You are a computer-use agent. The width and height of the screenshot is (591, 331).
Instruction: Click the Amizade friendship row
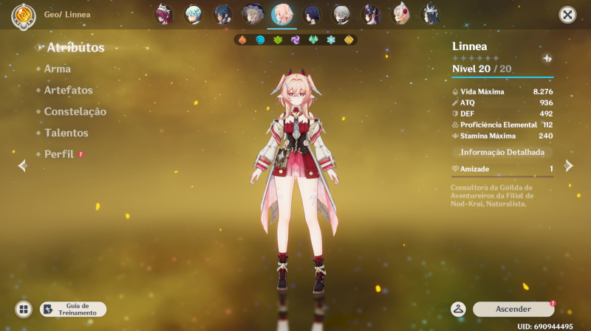tap(502, 170)
